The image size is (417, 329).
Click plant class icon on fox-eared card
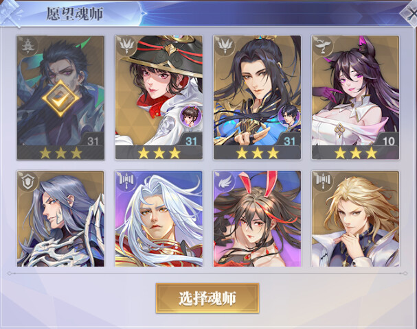[x=323, y=46]
